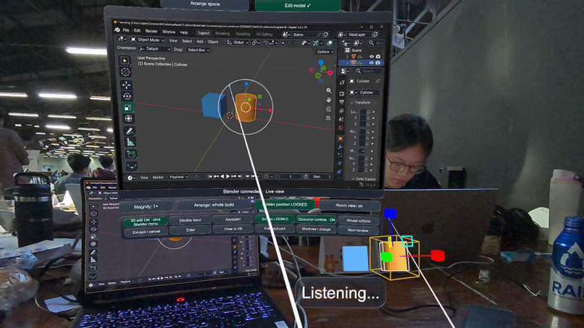Toggle the Screen position LOCKED button
584x328 pixels.
tap(285, 204)
